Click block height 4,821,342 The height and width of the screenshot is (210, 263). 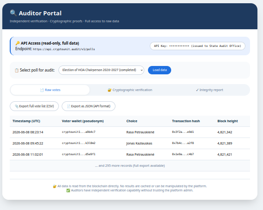225,132
